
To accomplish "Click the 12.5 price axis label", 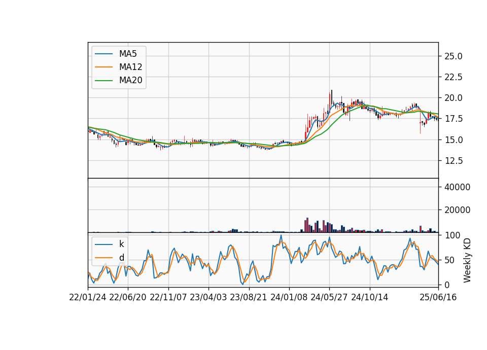I will click(453, 161).
